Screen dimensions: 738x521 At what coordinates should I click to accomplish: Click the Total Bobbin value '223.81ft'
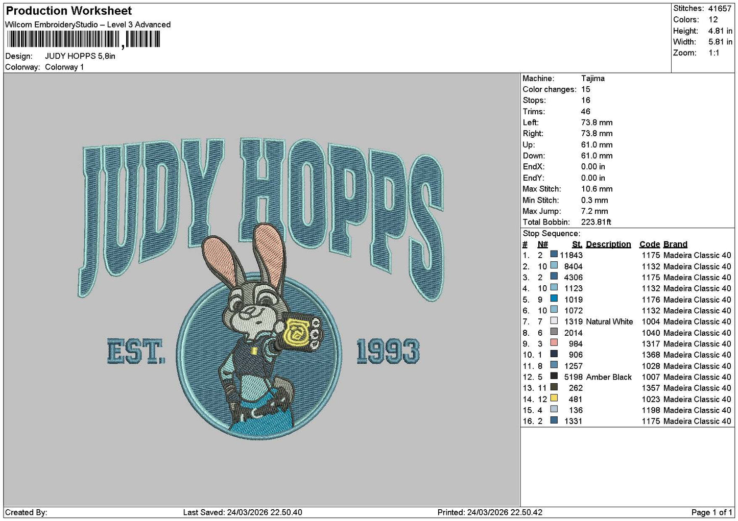click(x=596, y=222)
